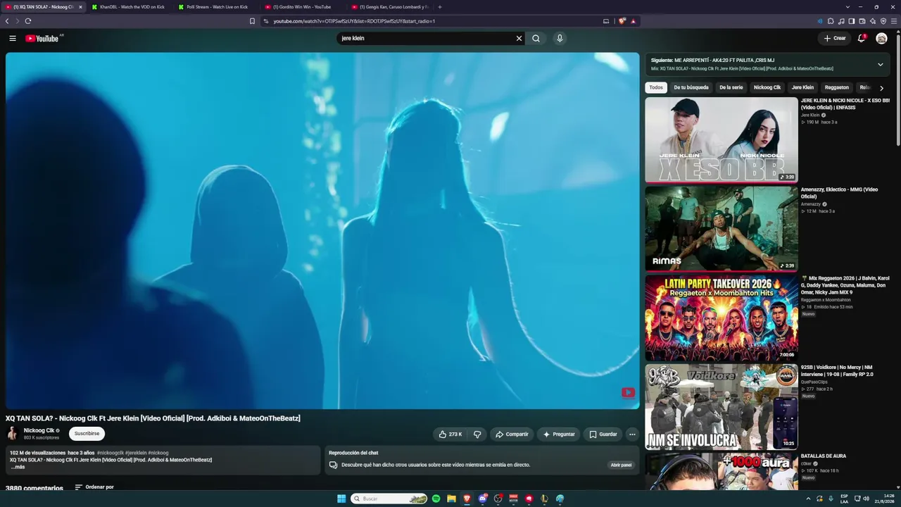Open the #jereklein hashtag link
Image resolution: width=901 pixels, height=507 pixels.
(136, 453)
